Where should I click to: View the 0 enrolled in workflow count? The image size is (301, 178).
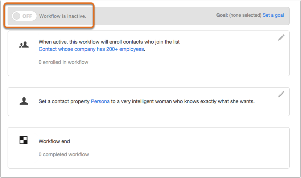point(63,62)
